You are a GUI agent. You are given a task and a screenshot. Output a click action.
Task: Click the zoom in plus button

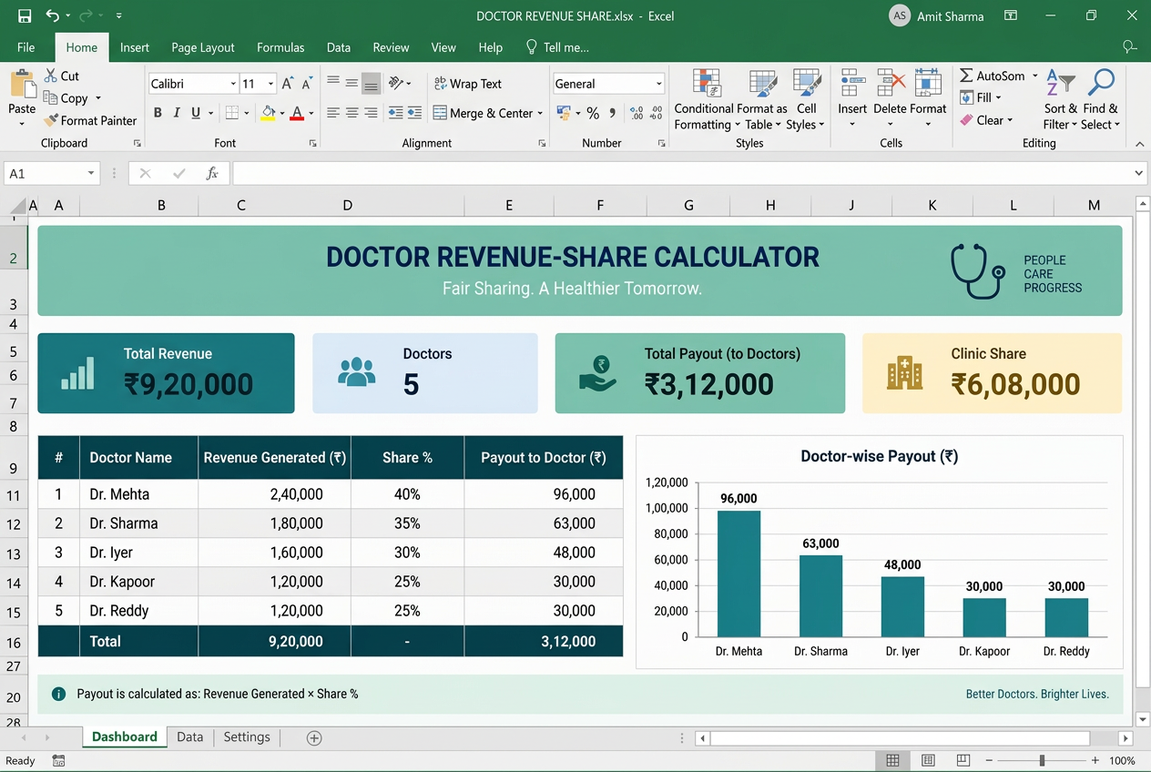click(x=1095, y=760)
